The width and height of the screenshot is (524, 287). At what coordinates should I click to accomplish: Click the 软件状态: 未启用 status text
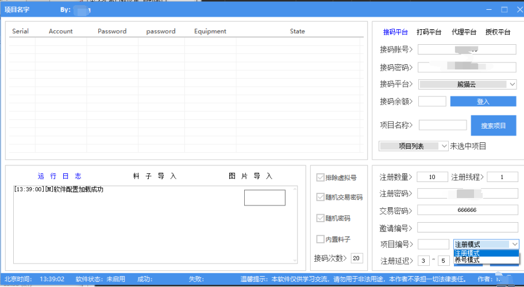[100, 279]
